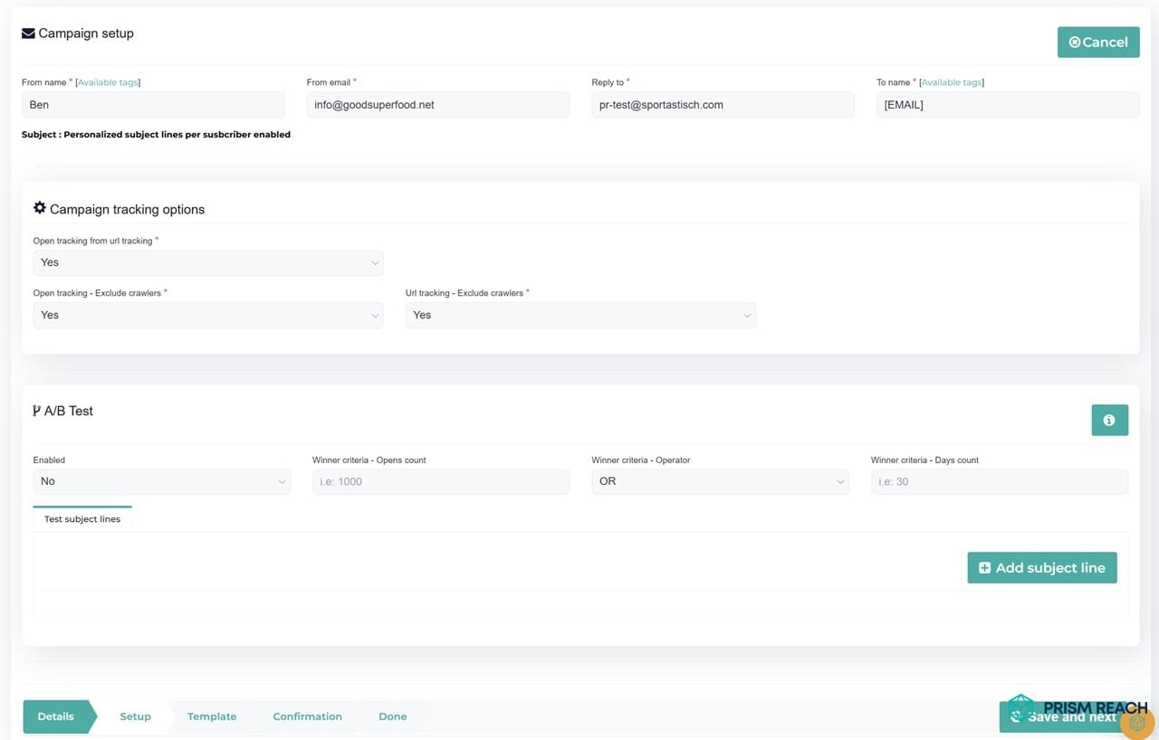Open the 'Open tracking from url tracking' dropdown
This screenshot has height=740, width=1159.
pyautogui.click(x=207, y=262)
